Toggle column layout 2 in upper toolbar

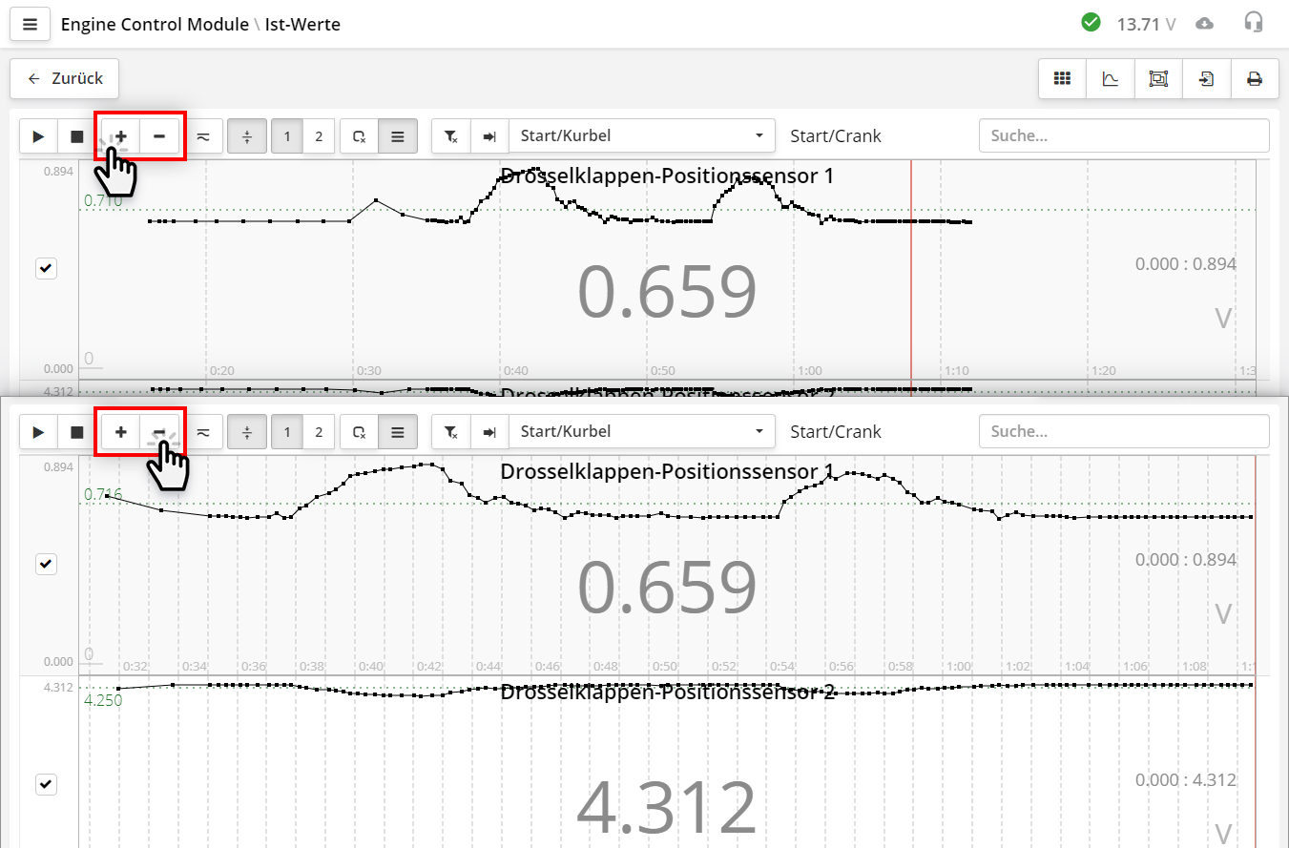pos(319,136)
